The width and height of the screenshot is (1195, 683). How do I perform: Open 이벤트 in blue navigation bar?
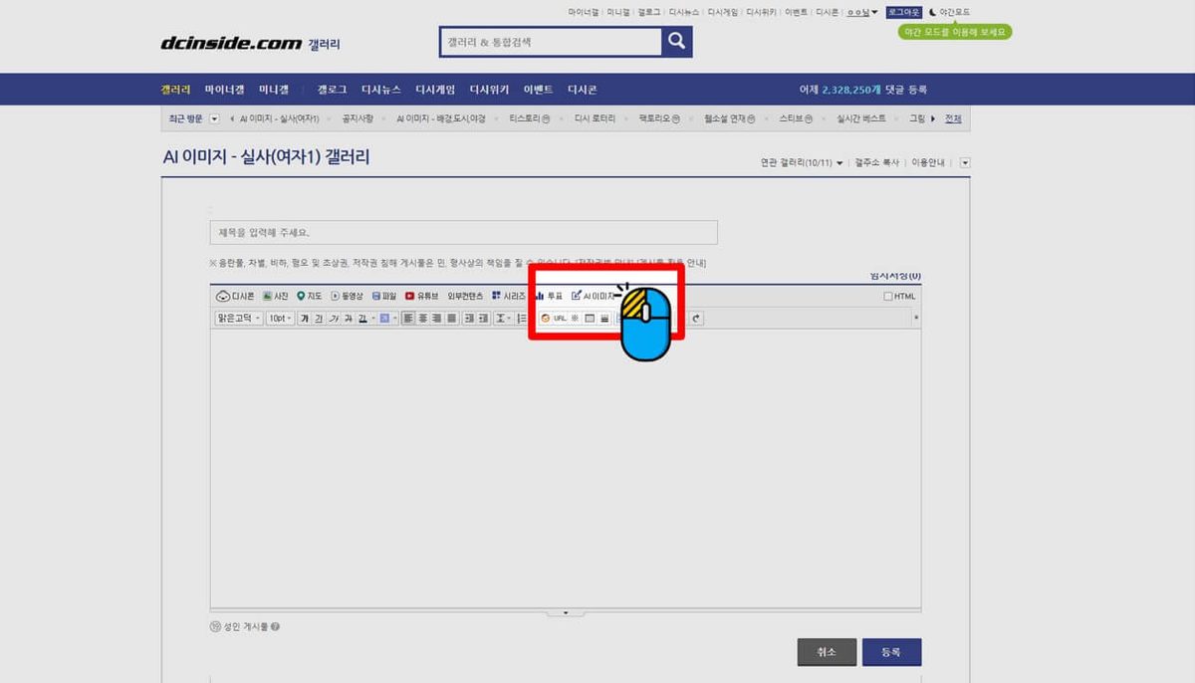point(539,90)
